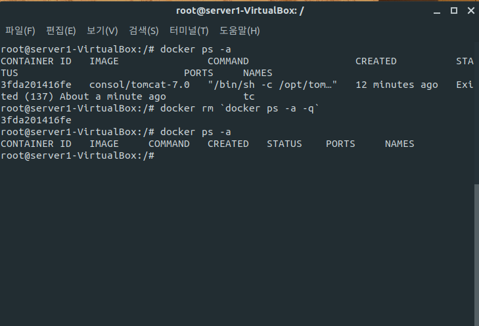
Task: Open the 터미널(T) menu
Action: [189, 30]
